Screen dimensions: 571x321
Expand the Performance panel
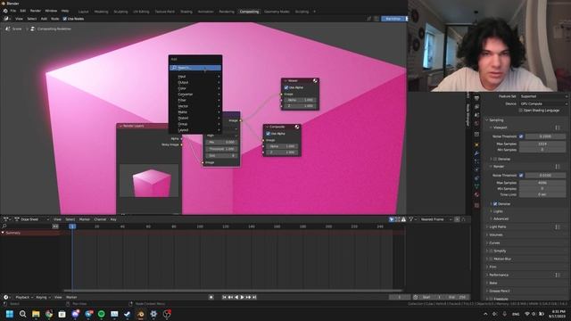pos(498,275)
